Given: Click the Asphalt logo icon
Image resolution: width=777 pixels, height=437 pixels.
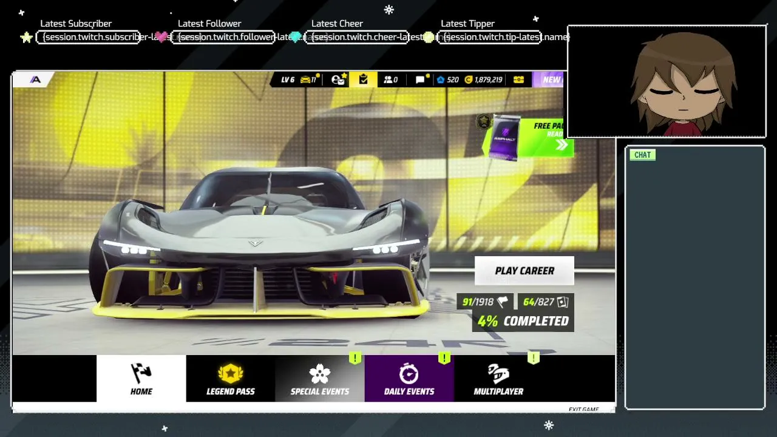Looking at the screenshot, I should (35, 80).
